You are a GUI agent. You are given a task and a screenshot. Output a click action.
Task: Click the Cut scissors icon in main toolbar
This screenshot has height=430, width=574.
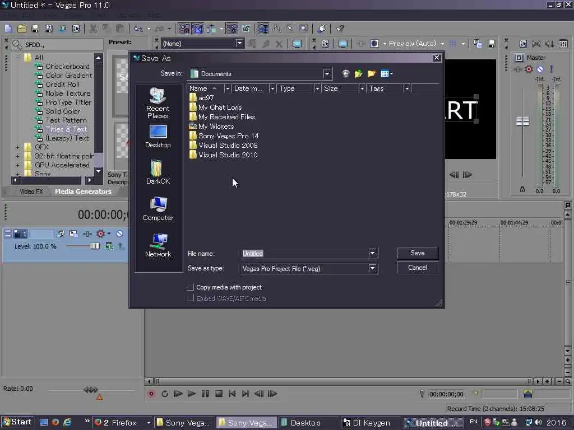(x=93, y=29)
